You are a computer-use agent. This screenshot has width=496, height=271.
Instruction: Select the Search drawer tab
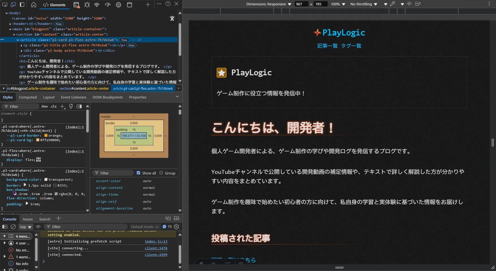pyautogui.click(x=45, y=219)
